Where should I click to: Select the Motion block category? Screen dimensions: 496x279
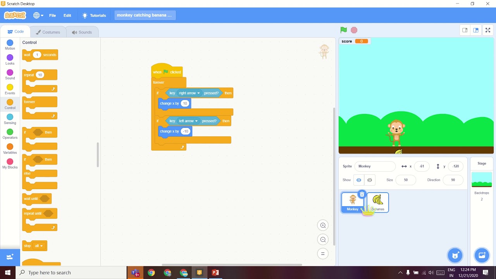[x=10, y=45]
